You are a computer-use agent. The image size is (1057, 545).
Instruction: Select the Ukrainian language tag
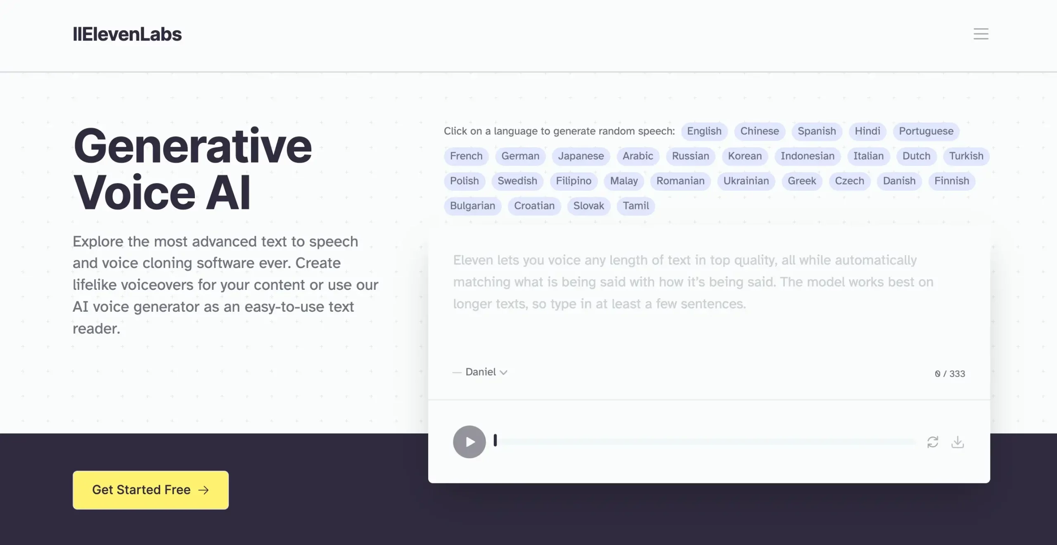point(747,181)
